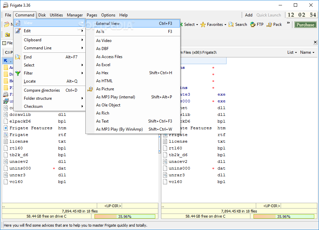Click the Frigate app icon in title bar
319x230 pixels.
(x=5, y=5)
